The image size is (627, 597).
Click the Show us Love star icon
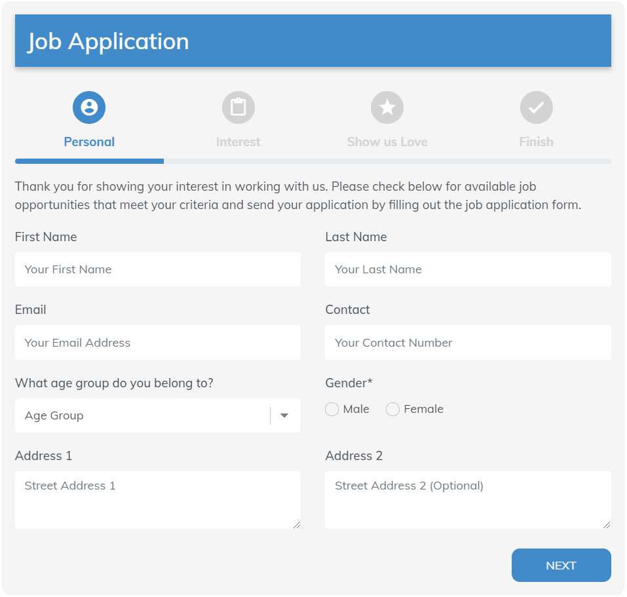point(387,107)
